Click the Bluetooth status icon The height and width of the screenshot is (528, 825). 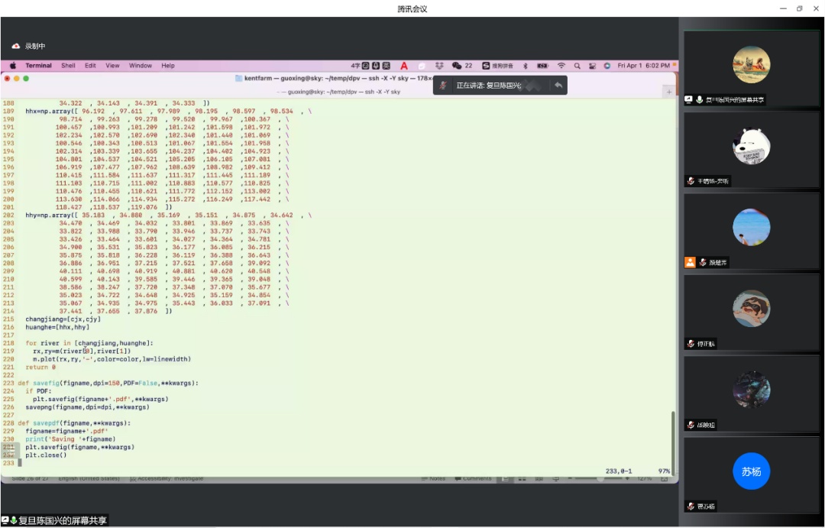(x=526, y=66)
